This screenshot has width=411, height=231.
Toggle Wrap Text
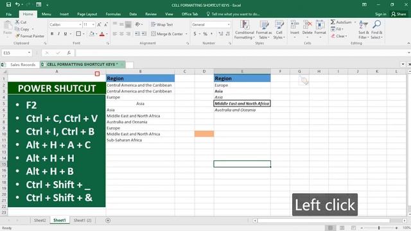pos(162,24)
